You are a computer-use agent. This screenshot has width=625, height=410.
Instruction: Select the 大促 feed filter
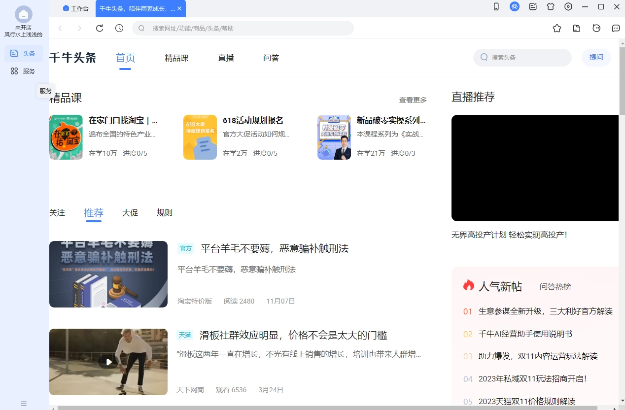tap(130, 212)
